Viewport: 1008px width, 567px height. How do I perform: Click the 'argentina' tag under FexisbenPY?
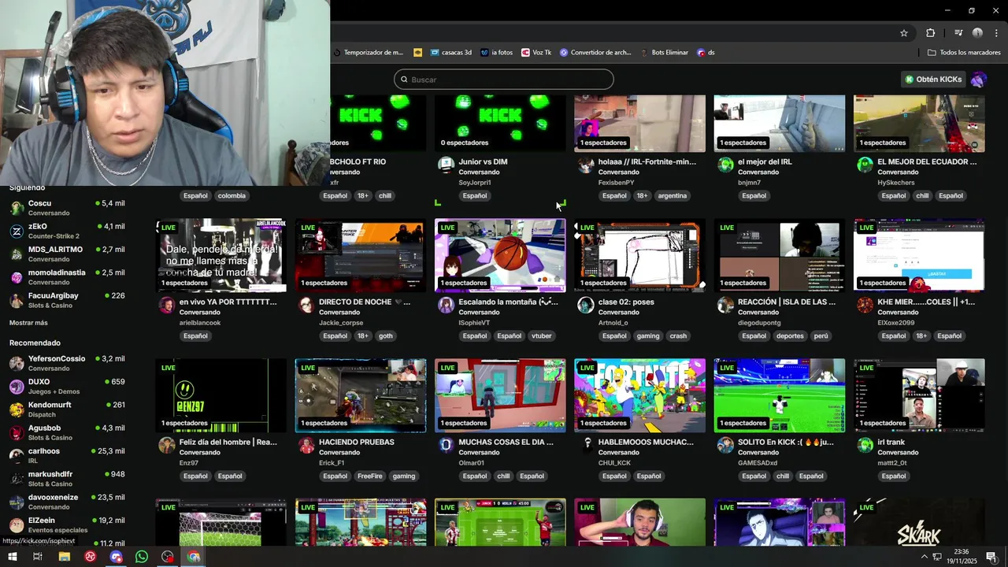point(673,196)
